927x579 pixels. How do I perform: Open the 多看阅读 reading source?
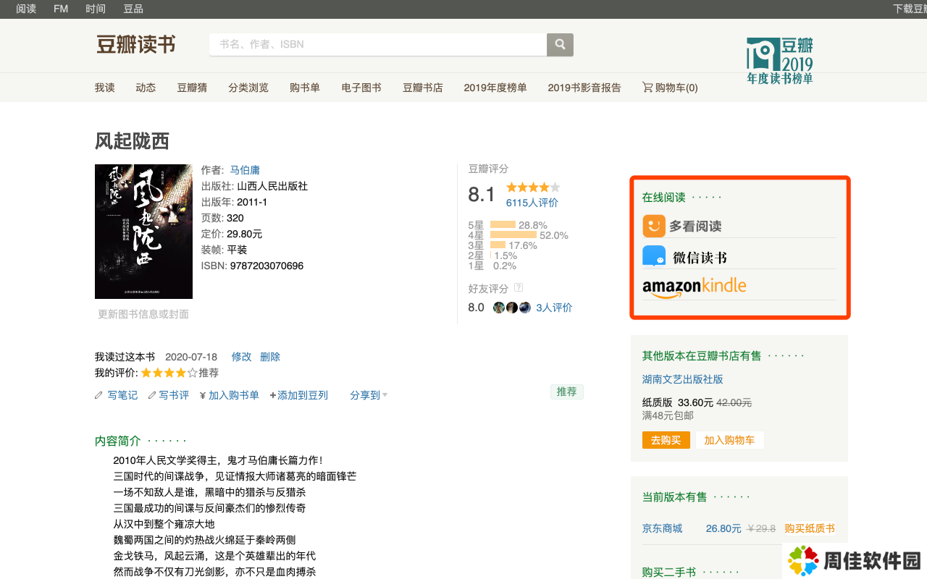[x=682, y=227]
